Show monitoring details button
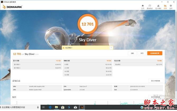Viewport: 177px width, 111px height. point(156,97)
